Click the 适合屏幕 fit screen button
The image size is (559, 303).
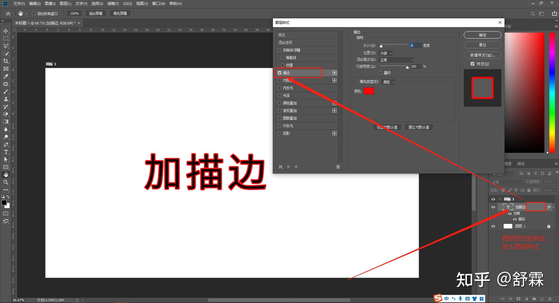coord(96,13)
